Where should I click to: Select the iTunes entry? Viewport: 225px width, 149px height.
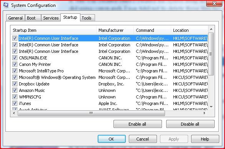(25, 103)
